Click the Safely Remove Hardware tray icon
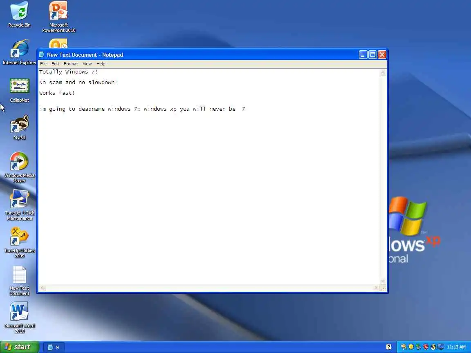471x353 pixels. [x=418, y=347]
